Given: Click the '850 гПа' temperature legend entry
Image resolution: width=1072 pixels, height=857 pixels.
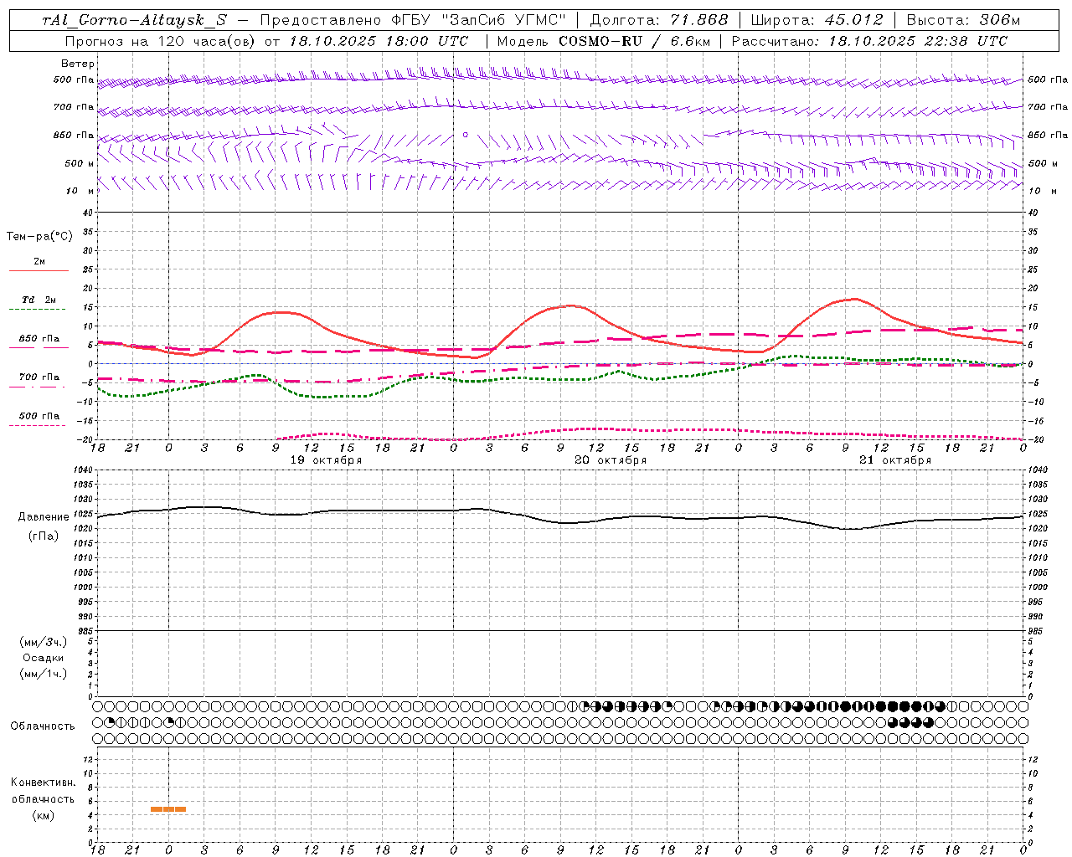Looking at the screenshot, I should pos(39,339).
